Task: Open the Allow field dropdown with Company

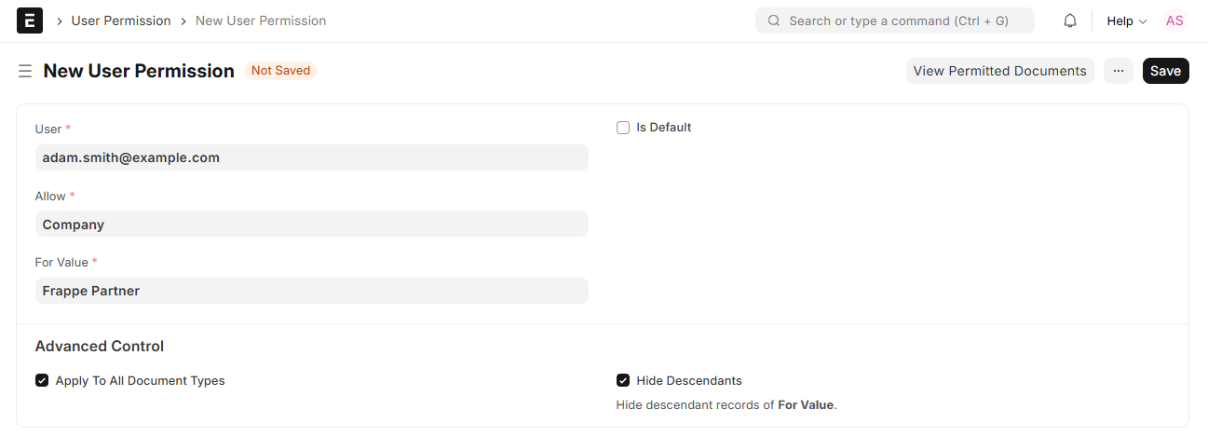Action: (311, 225)
